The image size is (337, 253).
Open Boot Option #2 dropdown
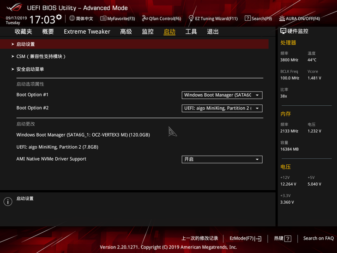pyautogui.click(x=222, y=108)
